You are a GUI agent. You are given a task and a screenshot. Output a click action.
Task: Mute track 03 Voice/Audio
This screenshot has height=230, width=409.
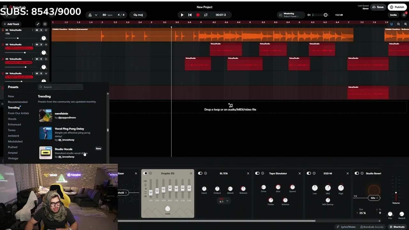(x=37, y=59)
